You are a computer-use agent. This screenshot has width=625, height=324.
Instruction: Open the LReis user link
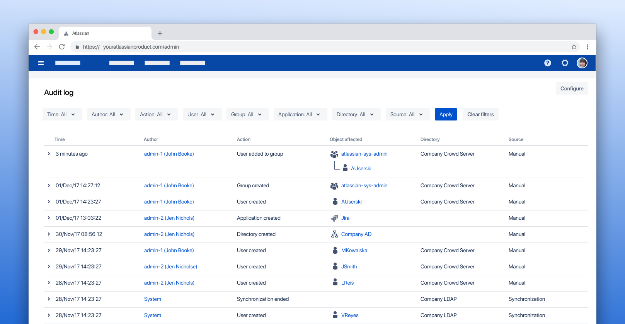(x=347, y=283)
